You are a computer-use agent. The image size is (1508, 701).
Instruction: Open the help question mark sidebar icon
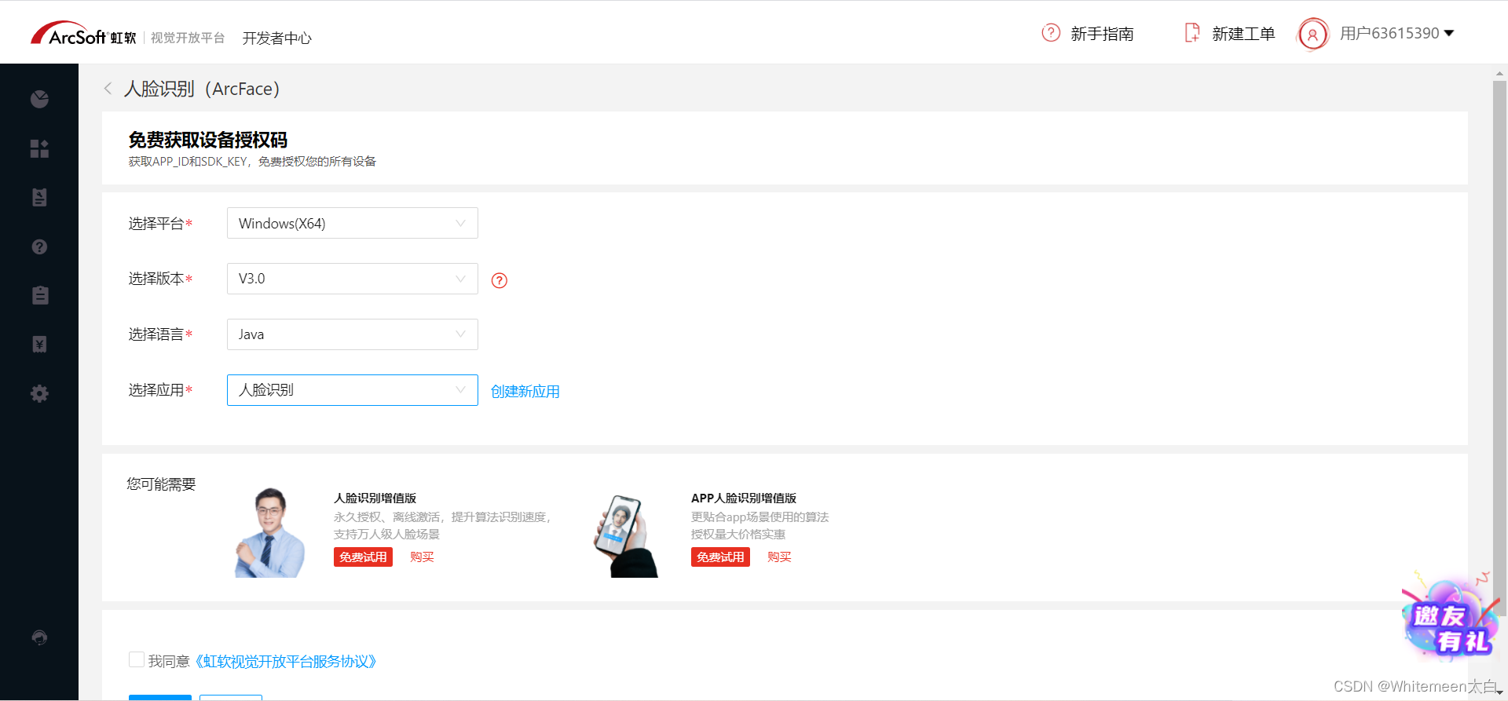39,246
